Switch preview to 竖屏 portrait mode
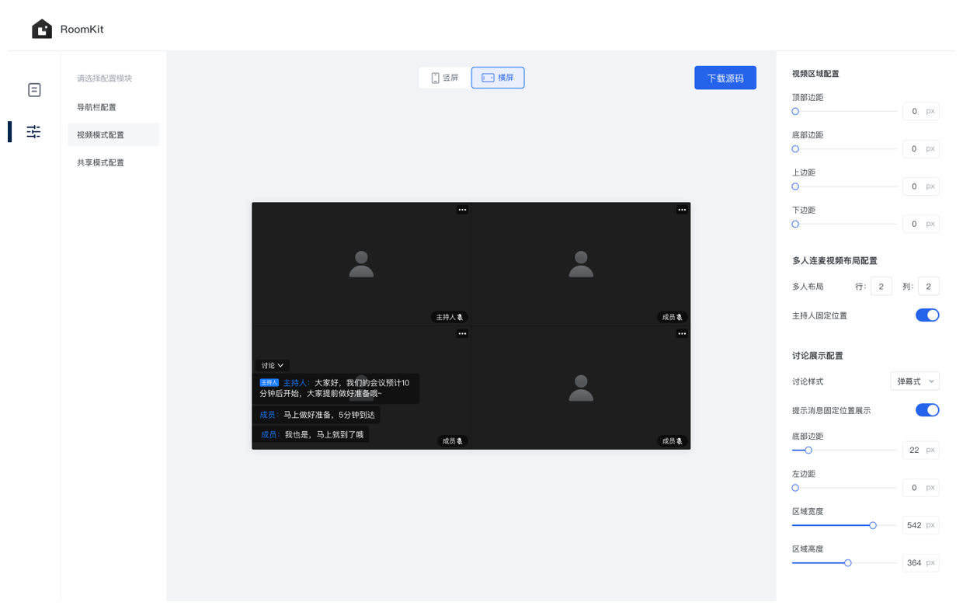The image size is (963, 609). 445,78
